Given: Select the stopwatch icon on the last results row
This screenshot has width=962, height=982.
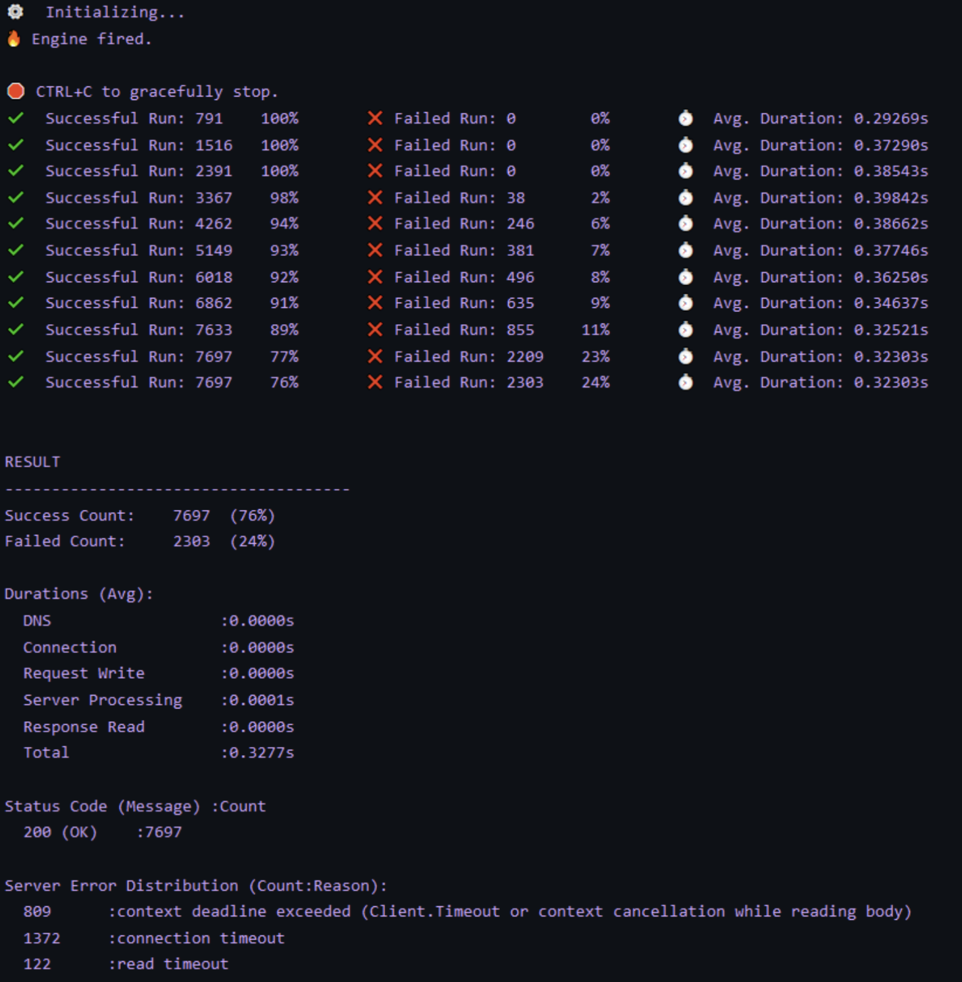Looking at the screenshot, I should (x=685, y=382).
